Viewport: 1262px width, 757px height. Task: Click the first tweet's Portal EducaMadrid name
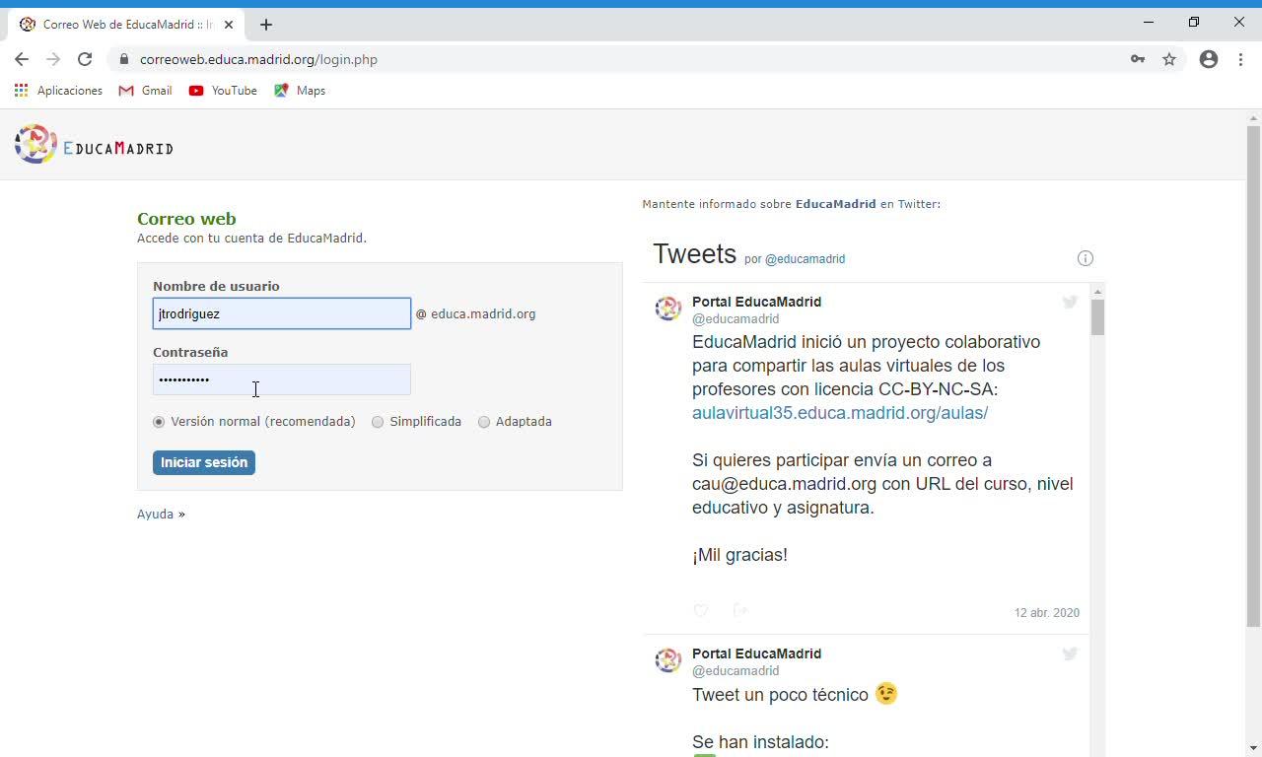coord(756,302)
